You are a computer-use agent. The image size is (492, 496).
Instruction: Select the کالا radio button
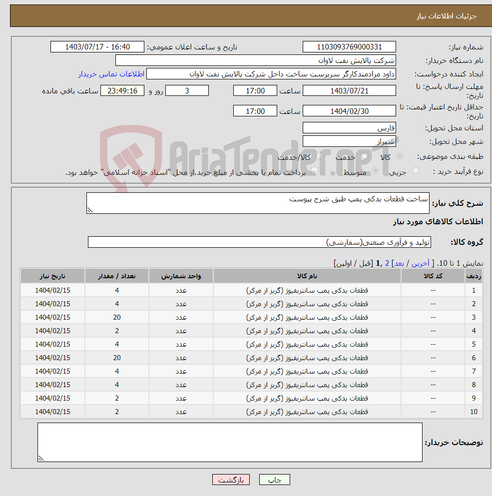[x=400, y=156]
